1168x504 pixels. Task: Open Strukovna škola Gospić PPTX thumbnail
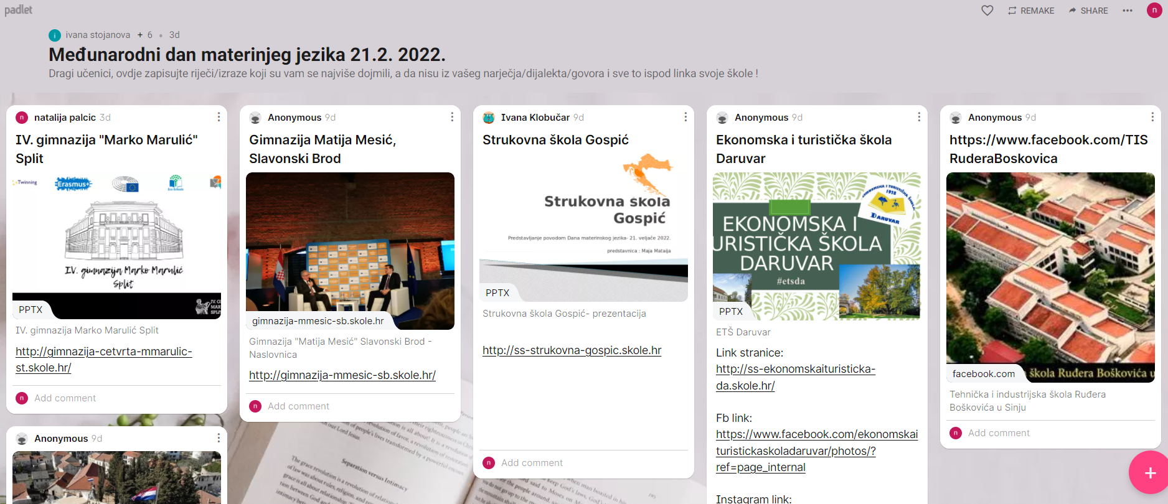click(x=583, y=227)
